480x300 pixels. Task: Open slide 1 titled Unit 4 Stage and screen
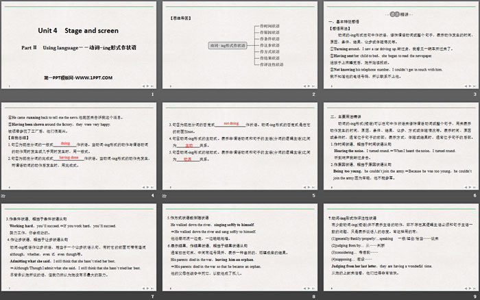pos(80,45)
